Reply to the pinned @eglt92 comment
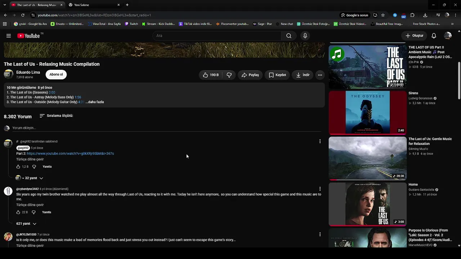 click(47, 167)
